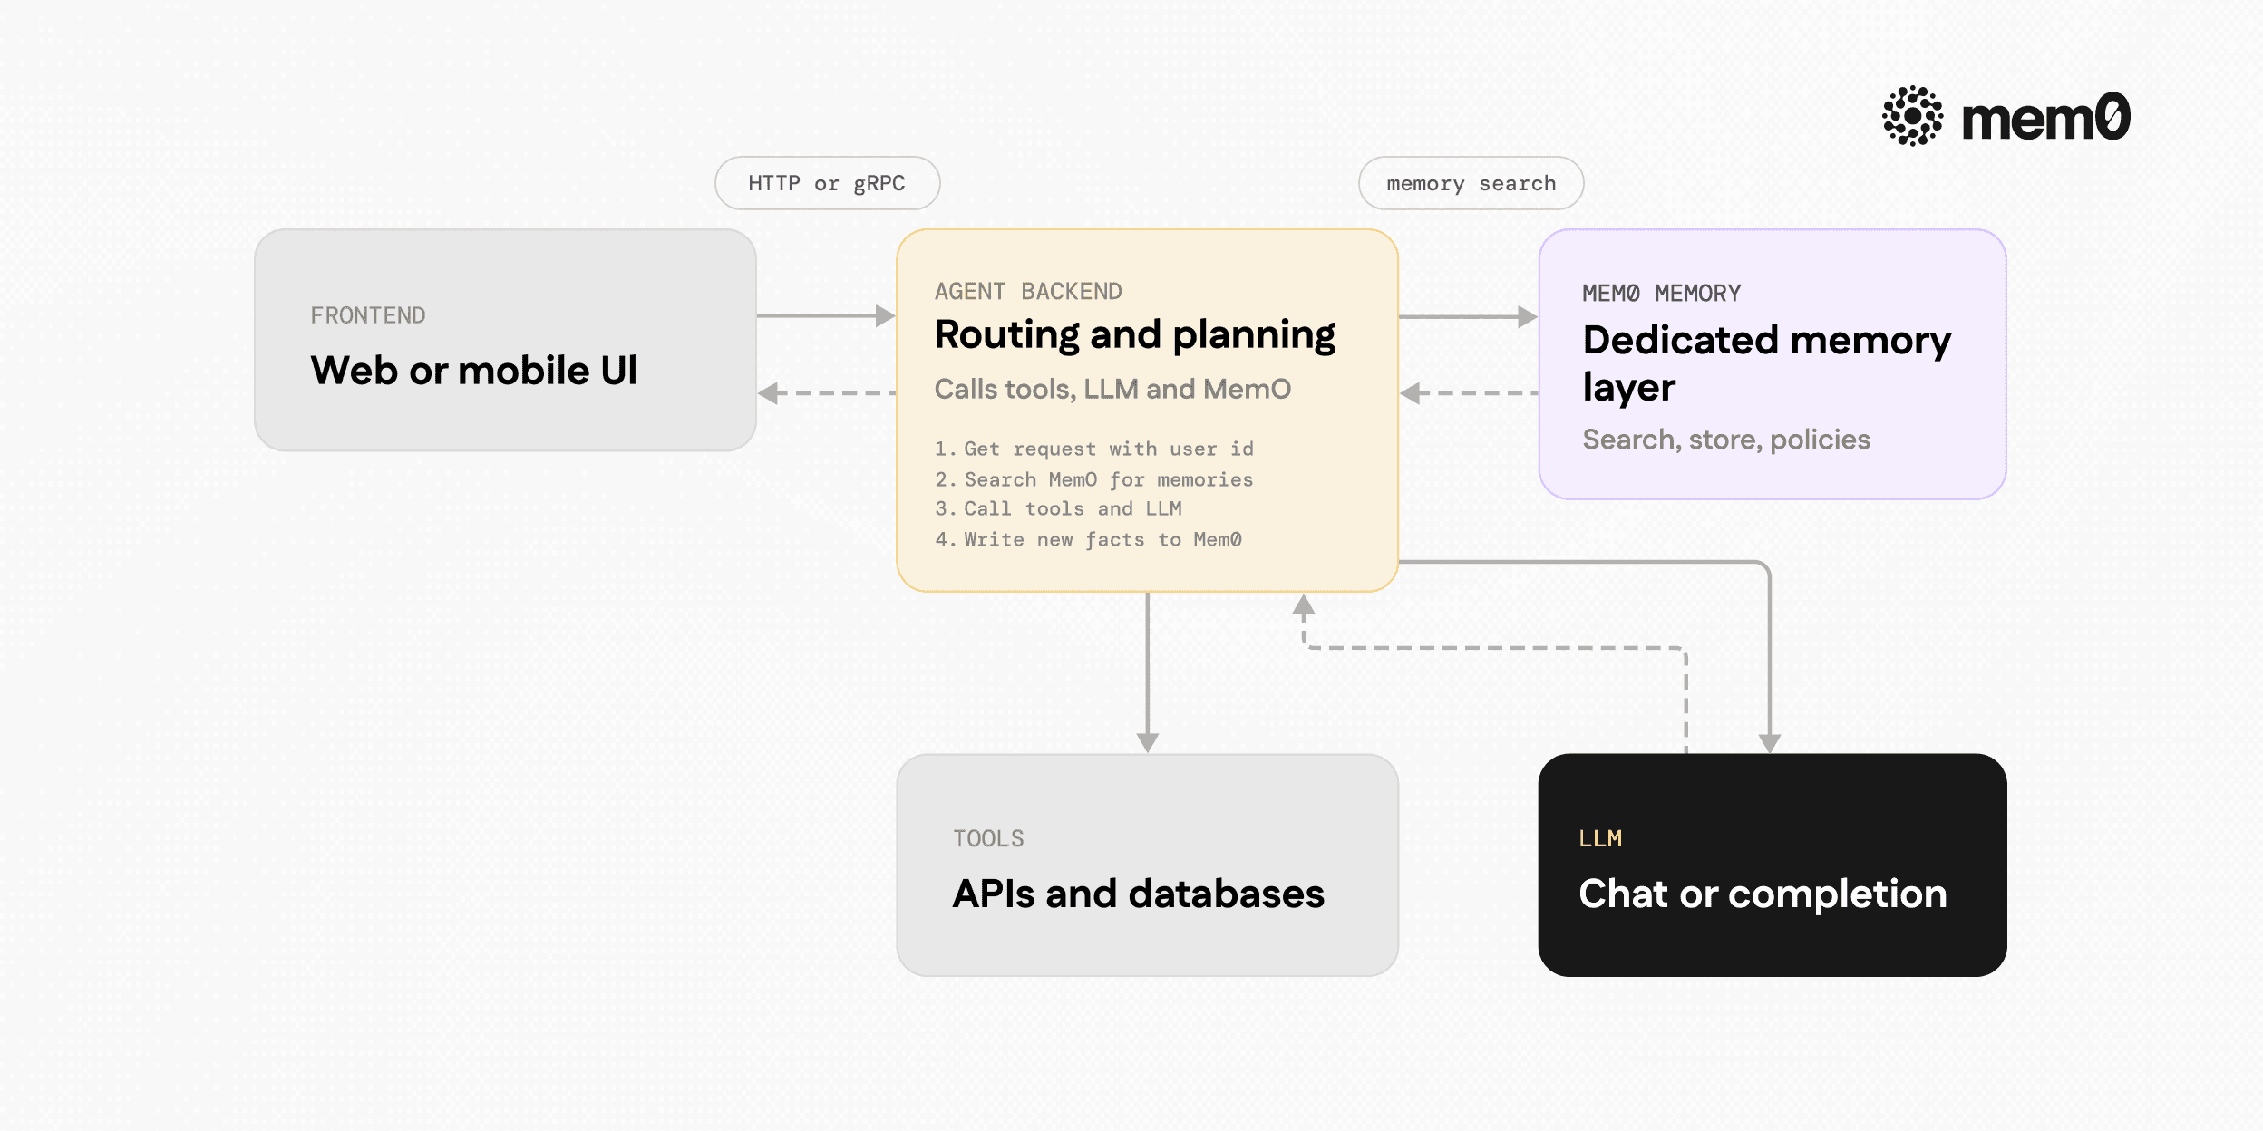
Task: Click the 'FRONTEND' caption text
Action: tap(368, 315)
